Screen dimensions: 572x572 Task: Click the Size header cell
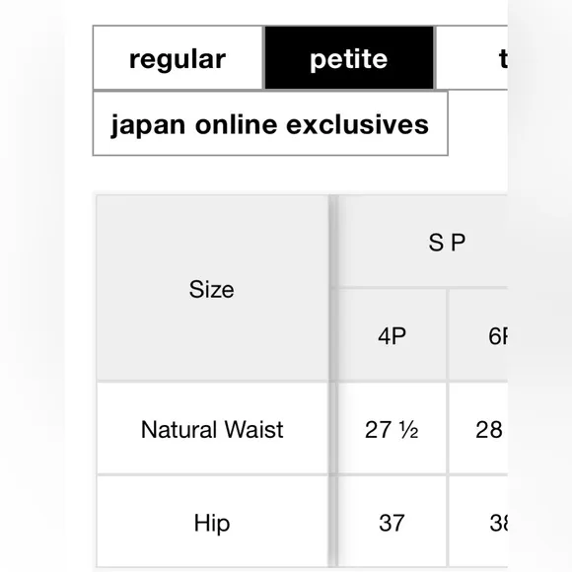coord(212,289)
